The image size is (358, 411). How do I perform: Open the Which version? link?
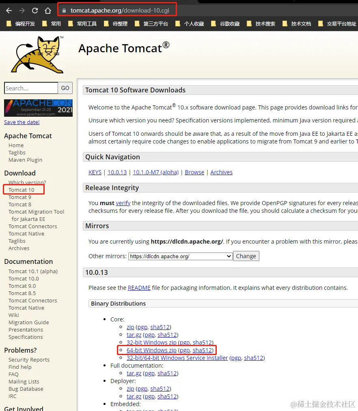(27, 182)
